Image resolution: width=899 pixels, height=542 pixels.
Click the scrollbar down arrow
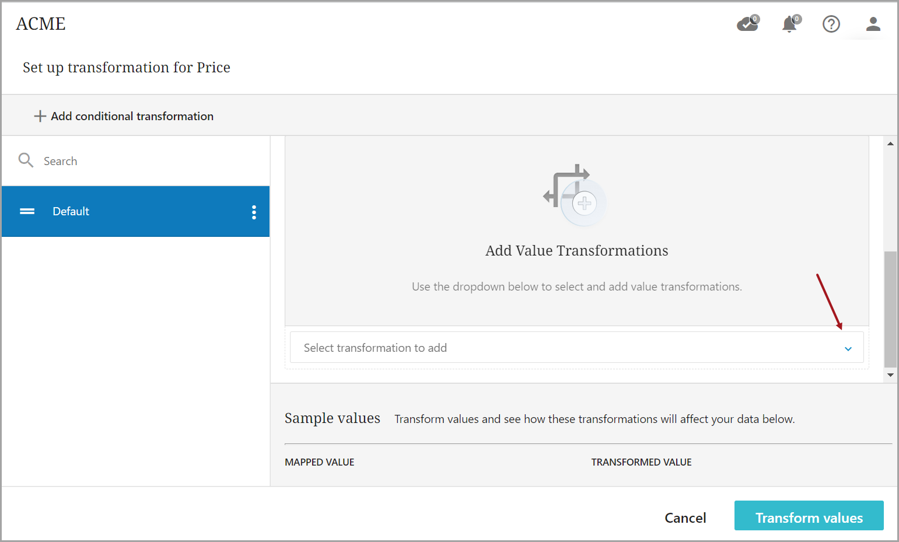click(890, 375)
